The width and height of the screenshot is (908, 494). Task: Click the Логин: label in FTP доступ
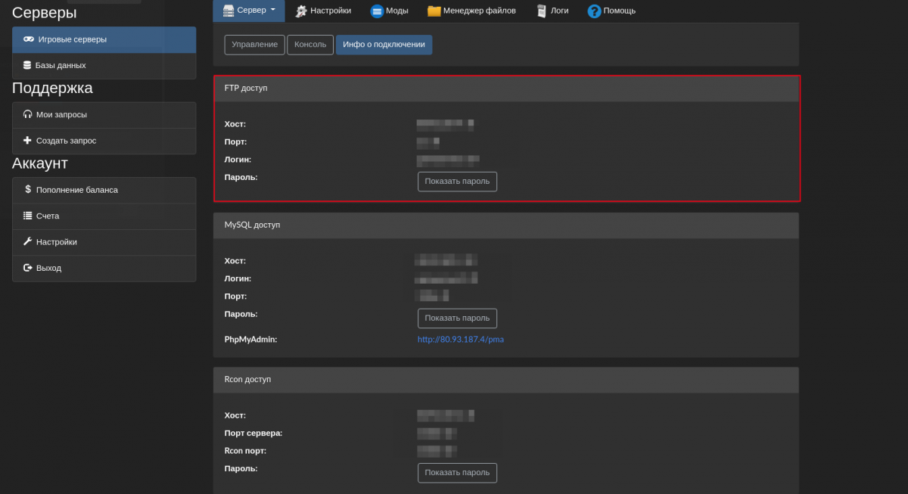238,160
